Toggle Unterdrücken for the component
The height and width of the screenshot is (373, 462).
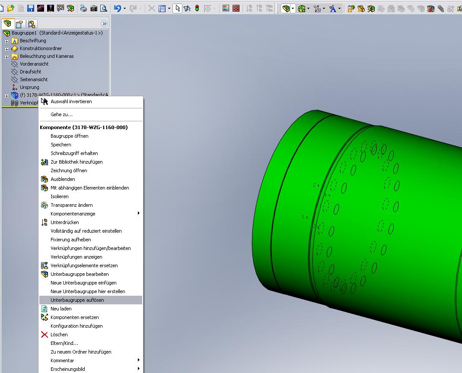(65, 222)
